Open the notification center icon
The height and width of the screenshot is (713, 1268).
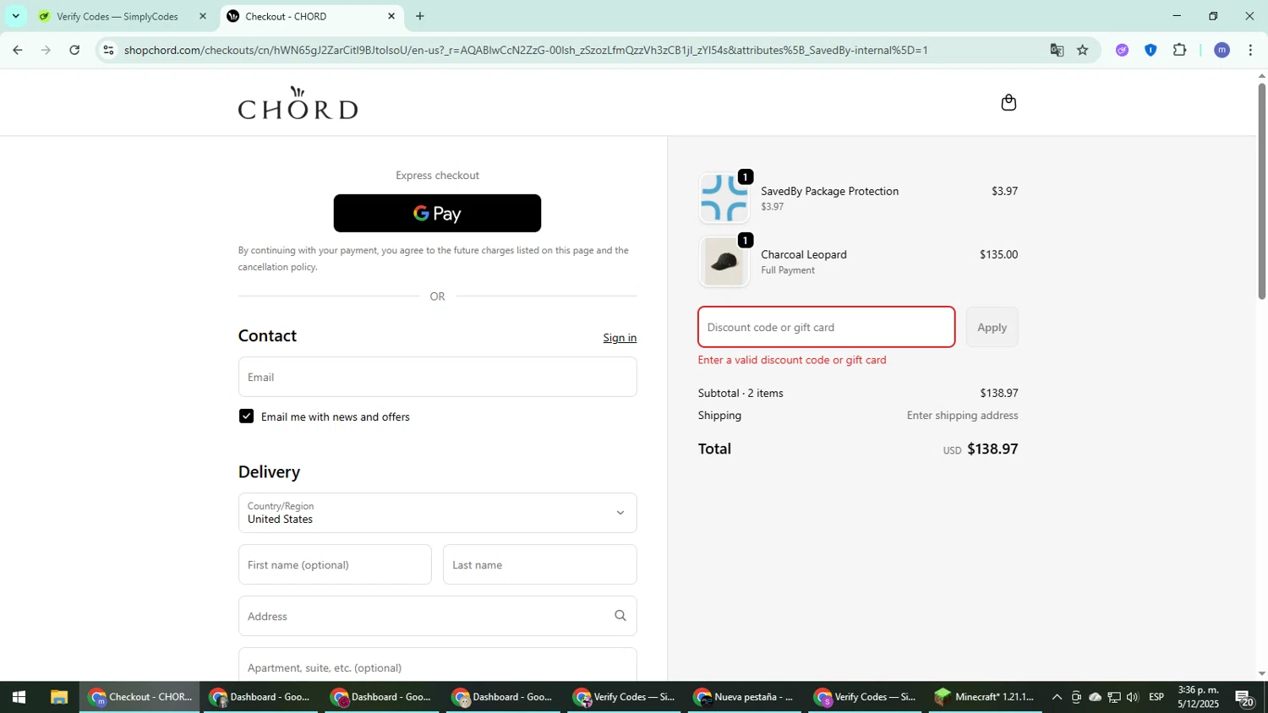(x=1244, y=698)
